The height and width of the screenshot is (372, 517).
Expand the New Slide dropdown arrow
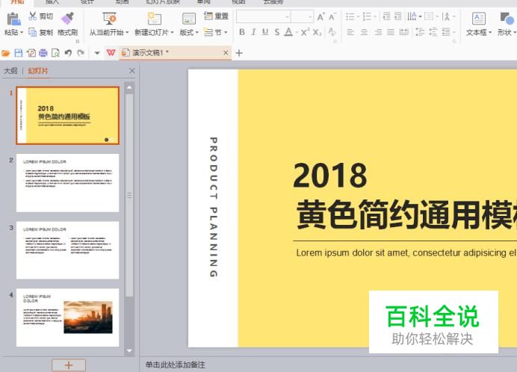(x=172, y=33)
